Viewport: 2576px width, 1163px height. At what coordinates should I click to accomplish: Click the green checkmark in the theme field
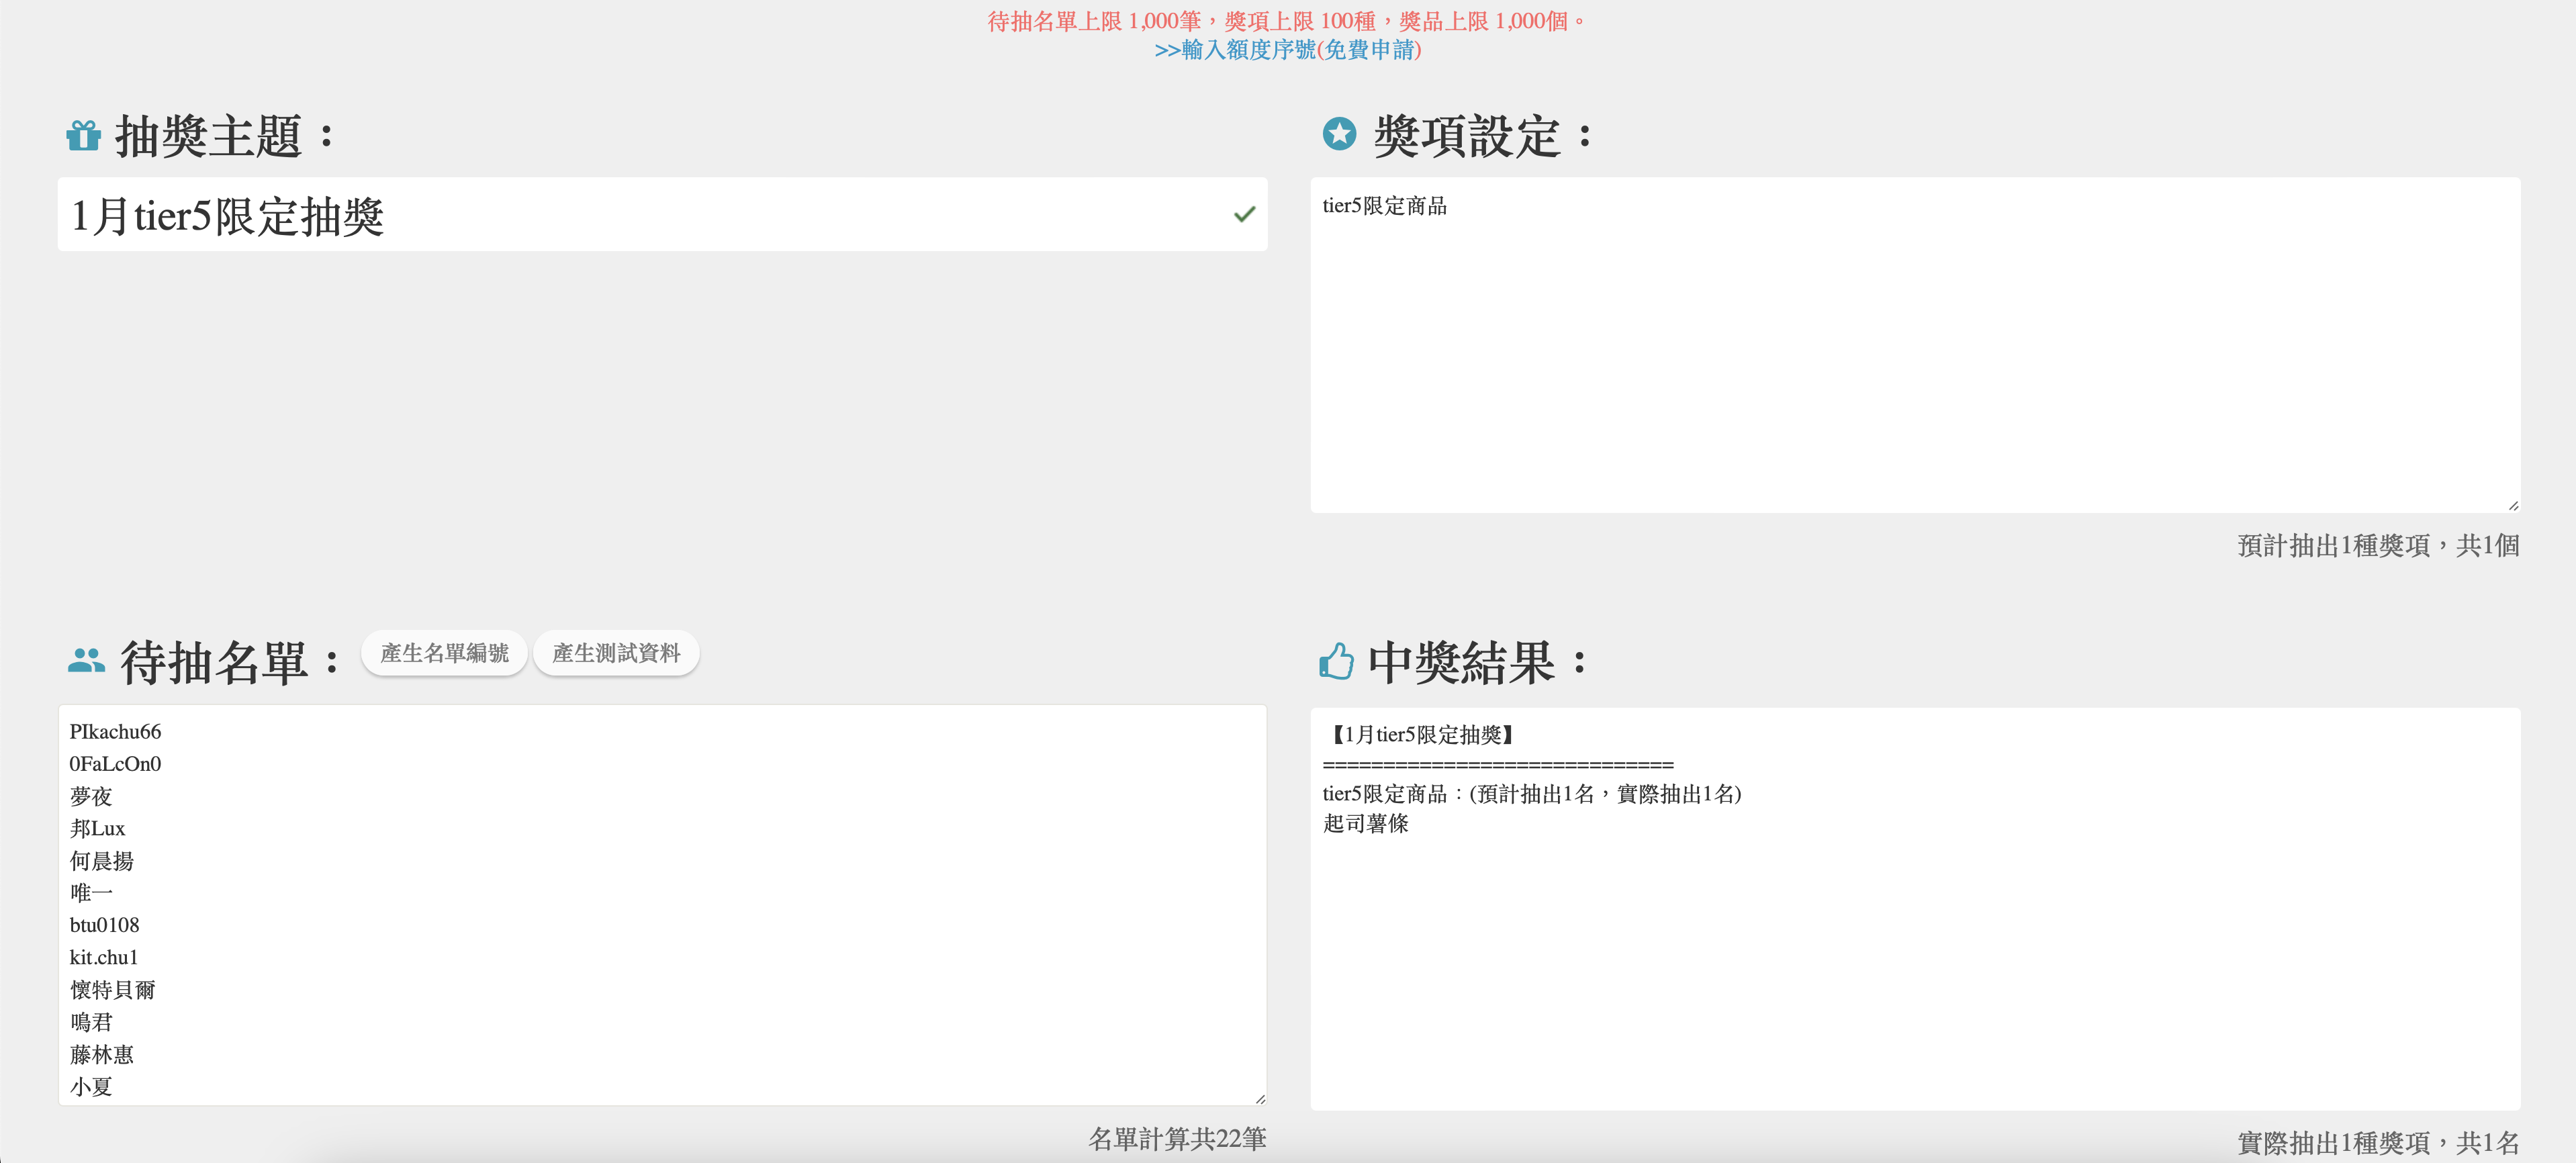(1244, 214)
